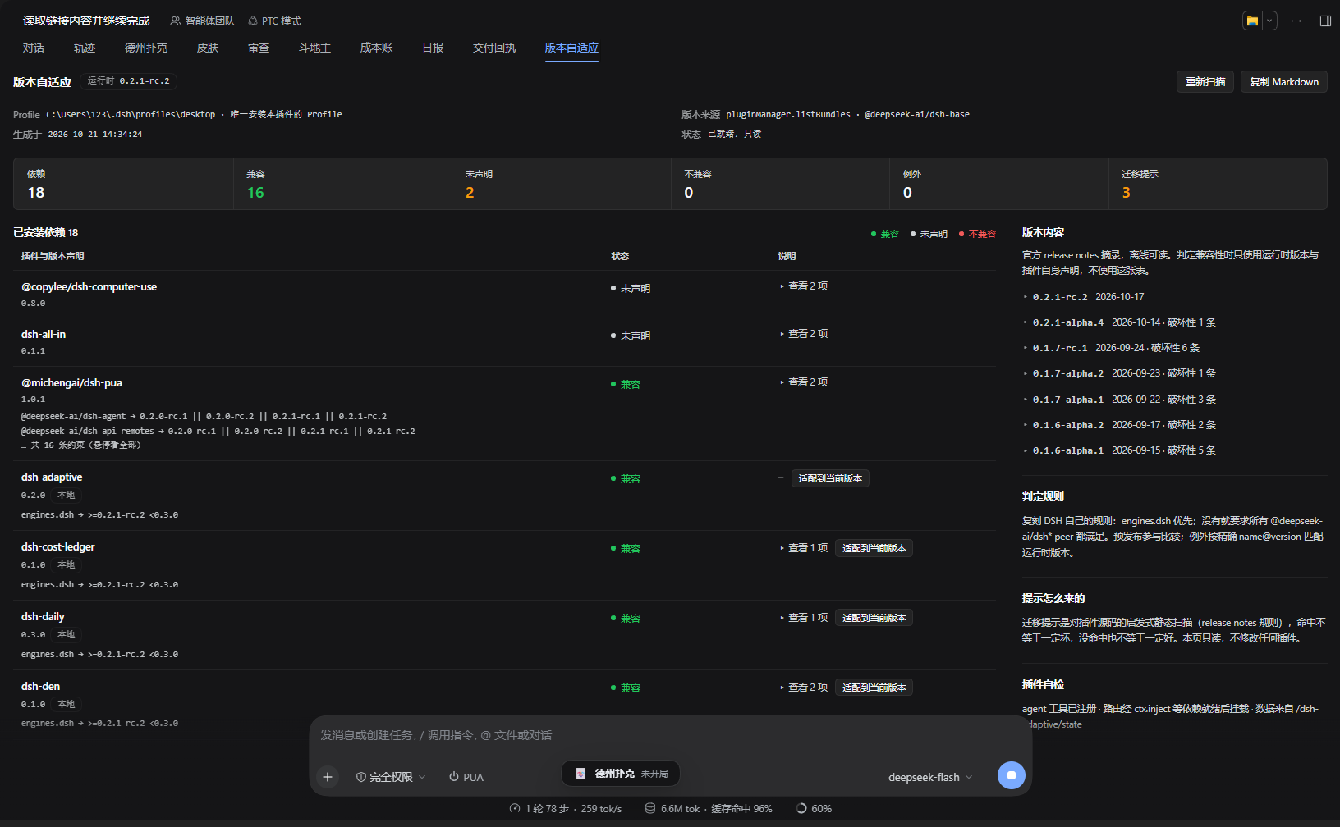Open the deepseek-flash model selector
This screenshot has width=1340, height=827.
point(930,777)
